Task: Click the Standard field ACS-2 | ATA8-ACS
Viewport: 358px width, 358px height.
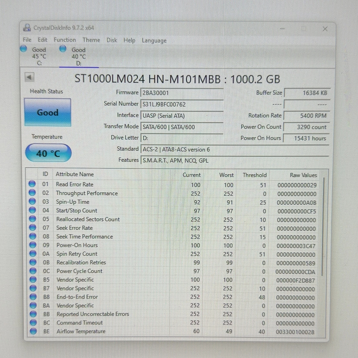Action: click(235, 149)
